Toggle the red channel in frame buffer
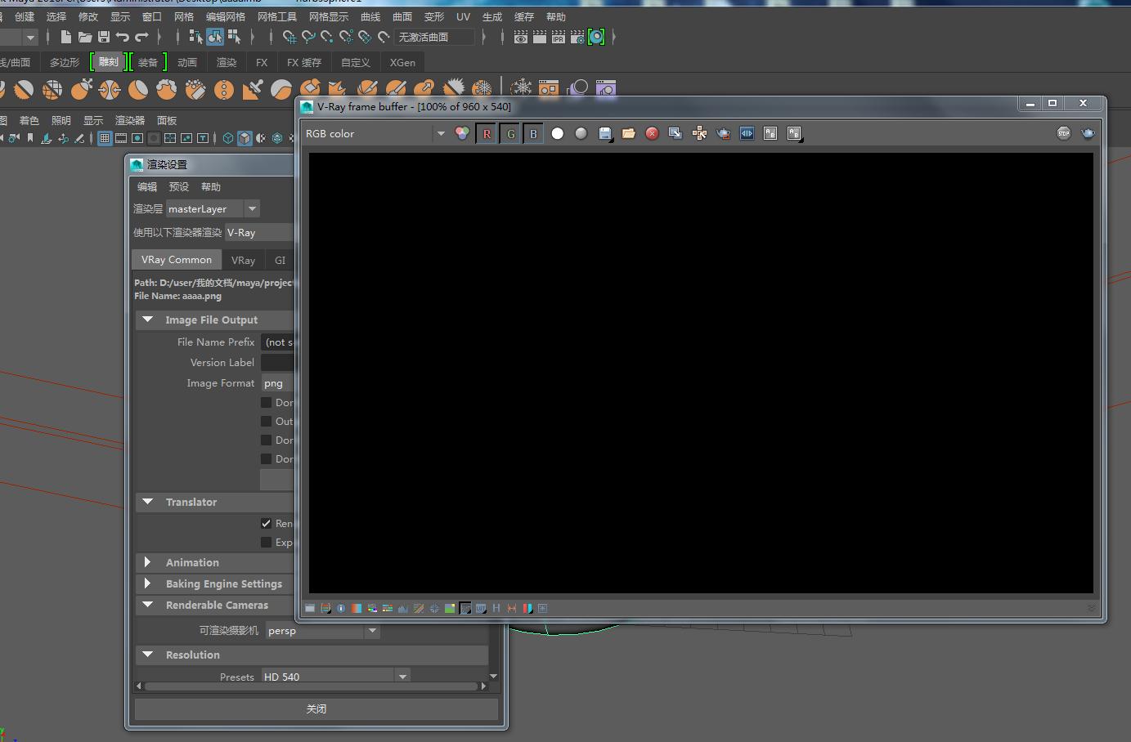The width and height of the screenshot is (1131, 742). coord(487,134)
